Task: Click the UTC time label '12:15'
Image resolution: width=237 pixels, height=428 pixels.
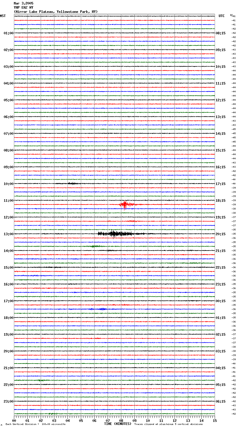Action: click(x=221, y=100)
